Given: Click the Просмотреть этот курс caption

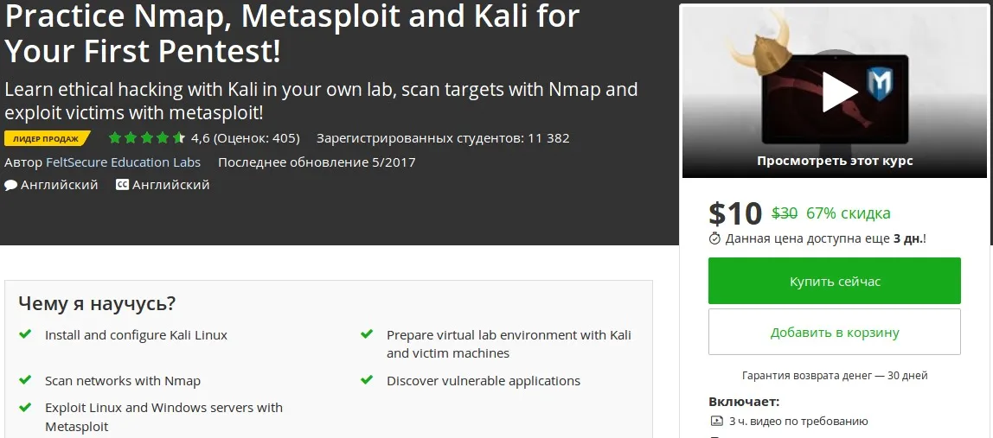Looking at the screenshot, I should [835, 161].
